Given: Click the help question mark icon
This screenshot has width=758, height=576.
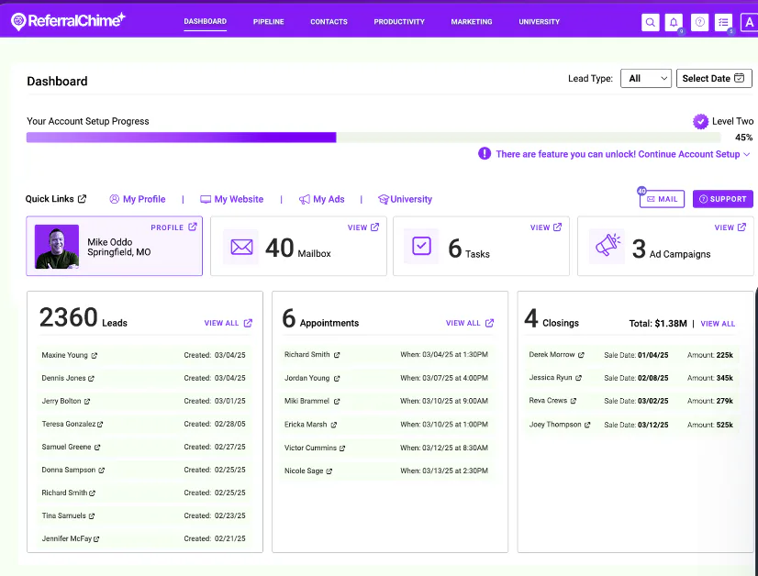Looking at the screenshot, I should (699, 22).
